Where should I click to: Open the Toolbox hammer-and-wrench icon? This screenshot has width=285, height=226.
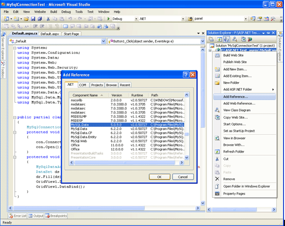coord(273,18)
